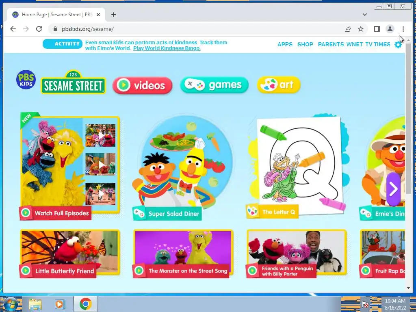
Task: Close the Sesame Street tab
Action: pyautogui.click(x=98, y=15)
